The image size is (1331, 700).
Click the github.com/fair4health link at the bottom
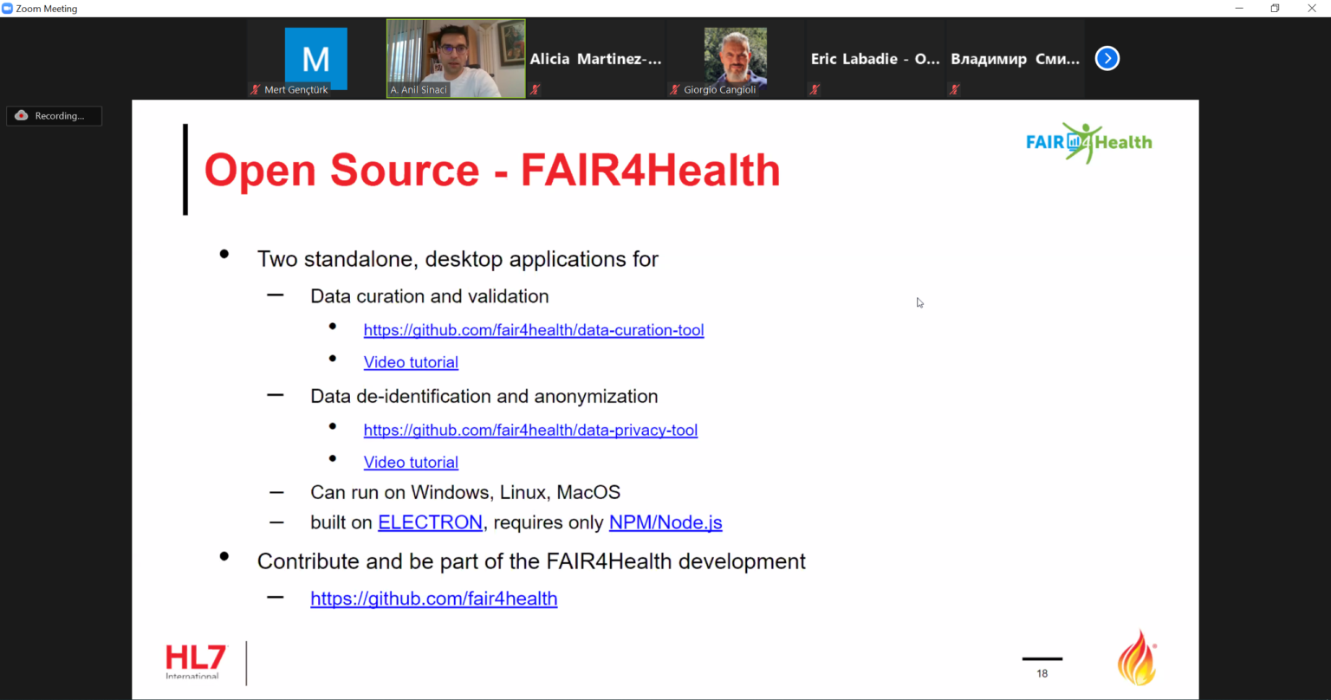[433, 599]
